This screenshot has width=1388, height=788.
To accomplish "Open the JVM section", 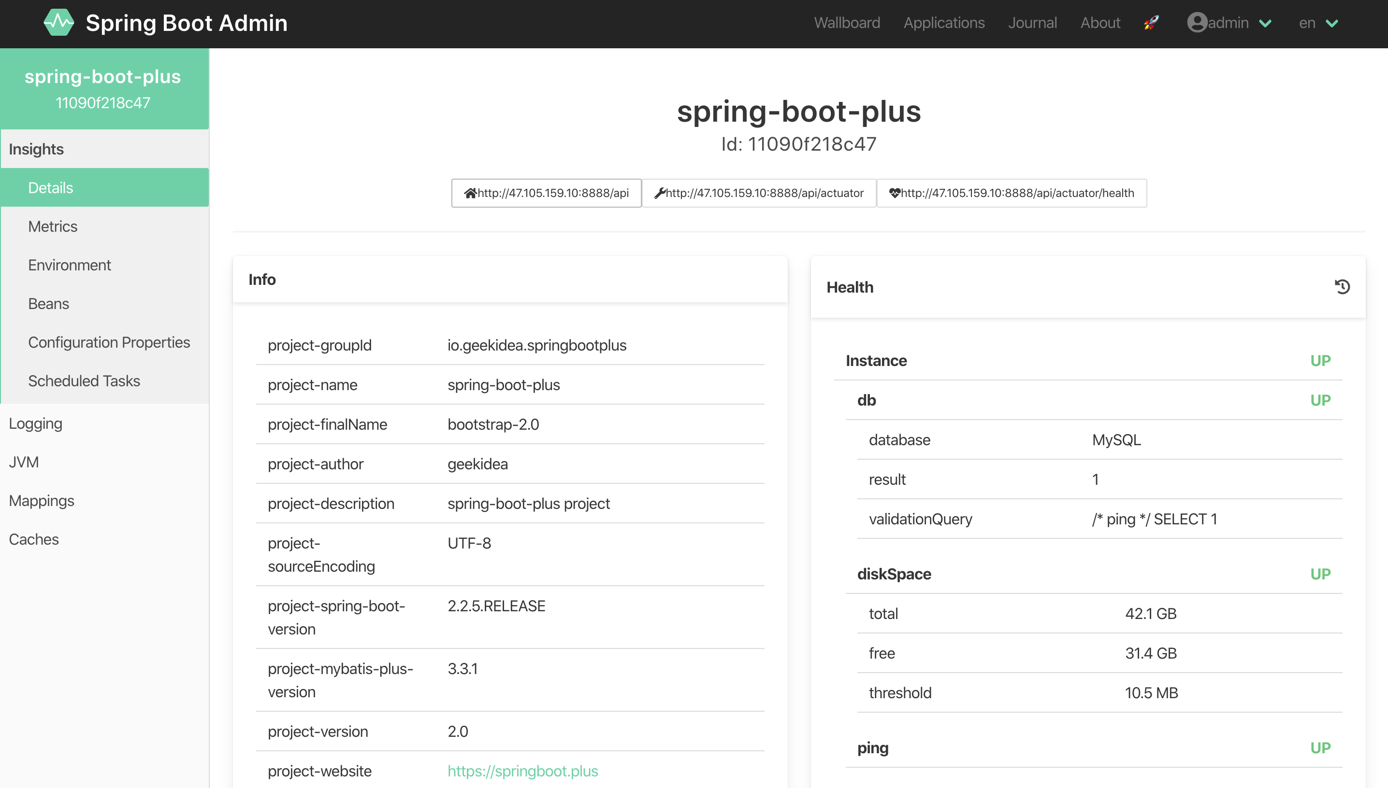I will tap(23, 462).
